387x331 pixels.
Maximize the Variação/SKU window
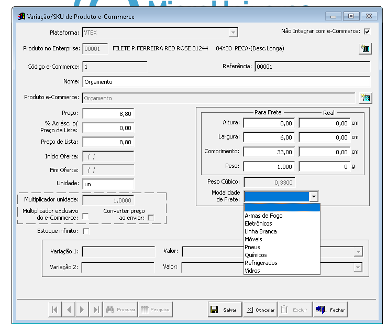click(351, 16)
